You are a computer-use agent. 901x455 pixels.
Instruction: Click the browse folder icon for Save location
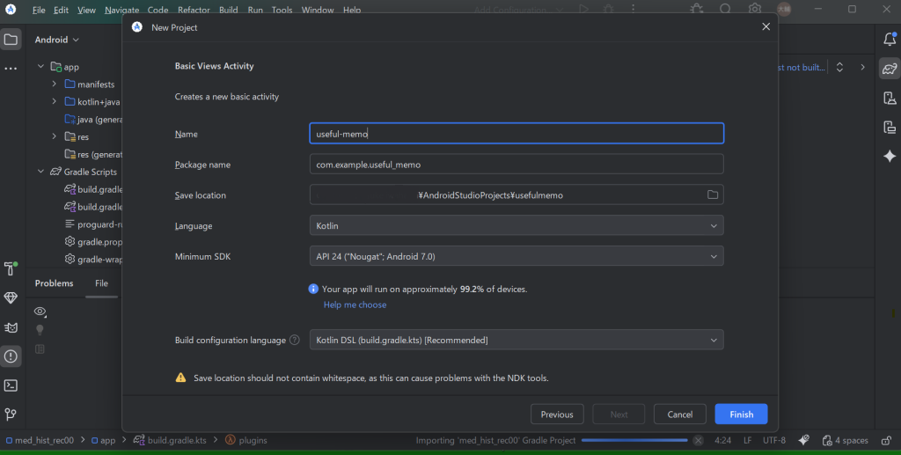713,195
